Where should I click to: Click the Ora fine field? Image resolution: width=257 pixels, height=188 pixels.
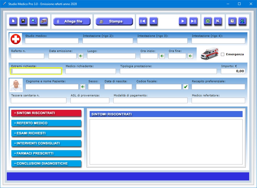click(x=177, y=56)
